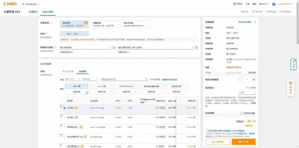Image resolution: width=299 pixels, height=148 pixels.
Task: Open filter on 平均基准CPU计算性能 column
Action: click(x=146, y=102)
